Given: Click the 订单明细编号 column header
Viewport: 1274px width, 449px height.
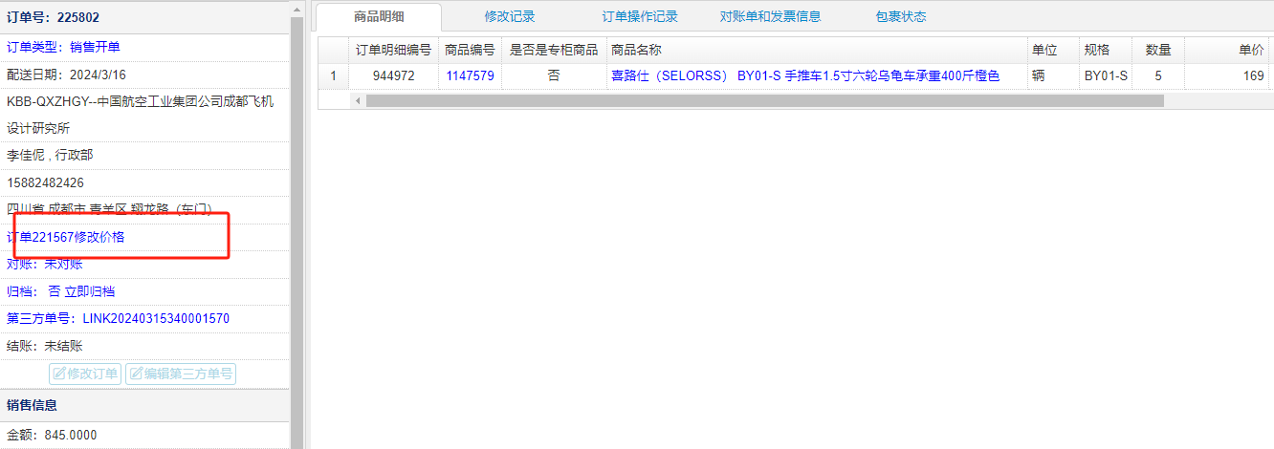Looking at the screenshot, I should (x=393, y=50).
